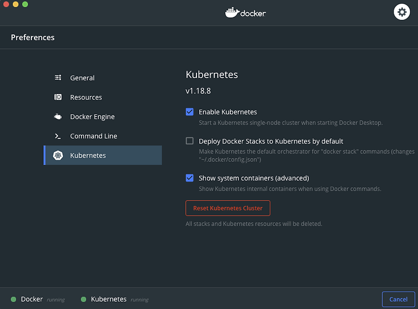Viewport: 418px width, 309px height.
Task: Click Reset Kubernetes Cluster button
Action: (x=228, y=208)
